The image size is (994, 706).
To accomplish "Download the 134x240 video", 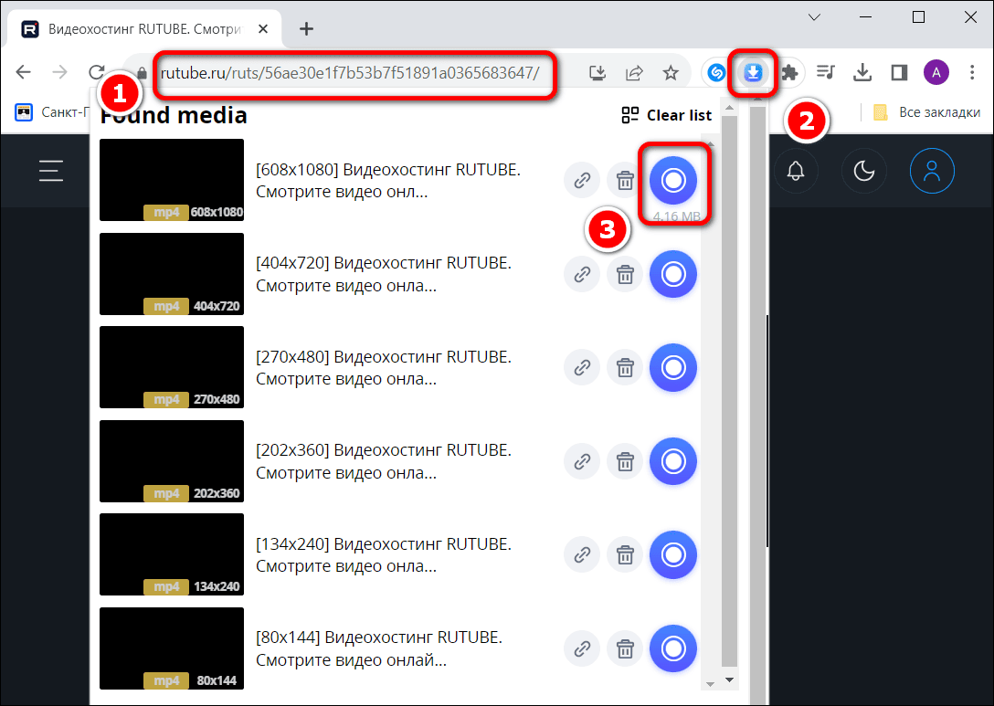I will [x=673, y=555].
